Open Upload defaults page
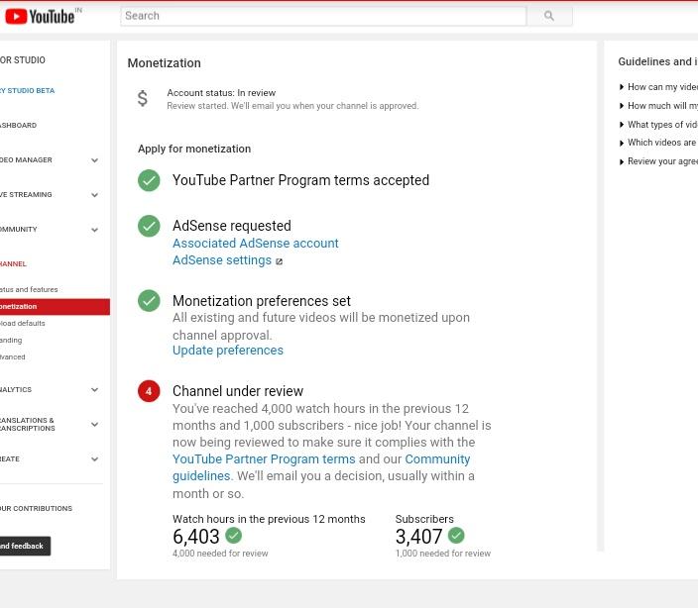 pos(22,323)
